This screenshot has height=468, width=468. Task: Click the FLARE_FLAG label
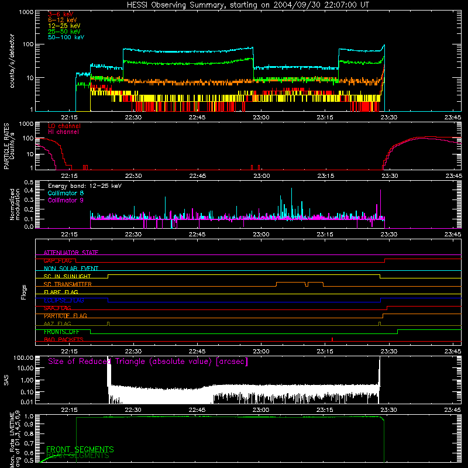tap(61, 292)
